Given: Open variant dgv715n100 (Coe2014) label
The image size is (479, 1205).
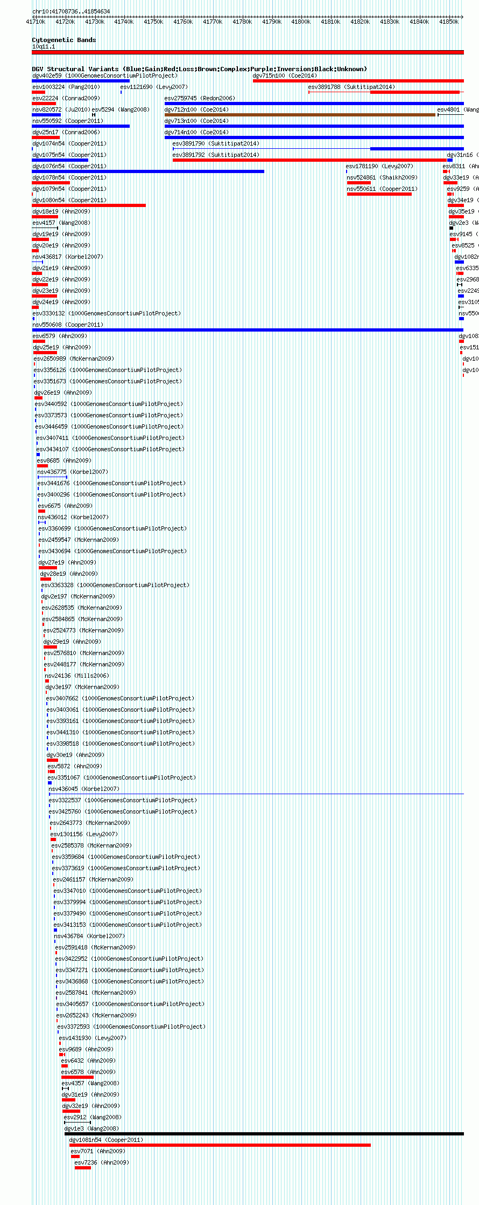Looking at the screenshot, I should (x=285, y=75).
